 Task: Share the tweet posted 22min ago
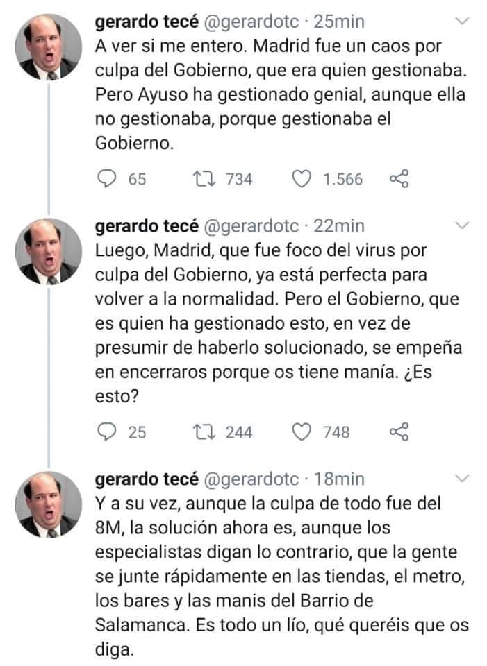tap(399, 432)
